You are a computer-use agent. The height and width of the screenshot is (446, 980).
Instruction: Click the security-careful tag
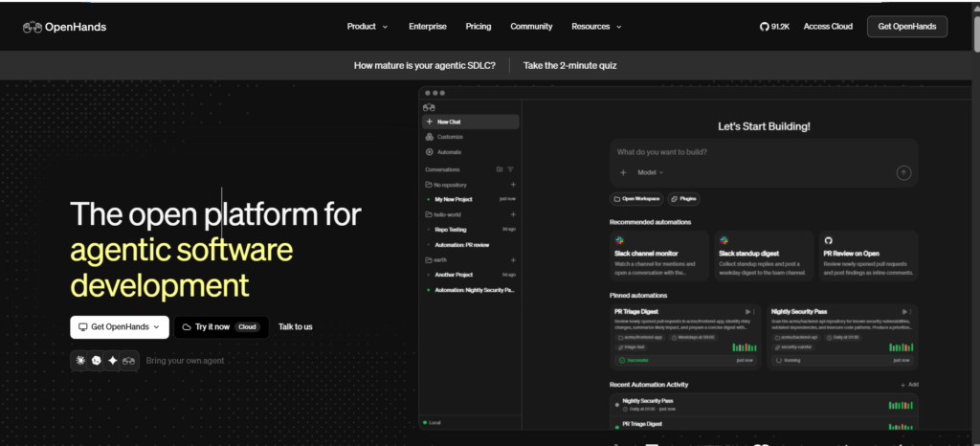tap(791, 347)
